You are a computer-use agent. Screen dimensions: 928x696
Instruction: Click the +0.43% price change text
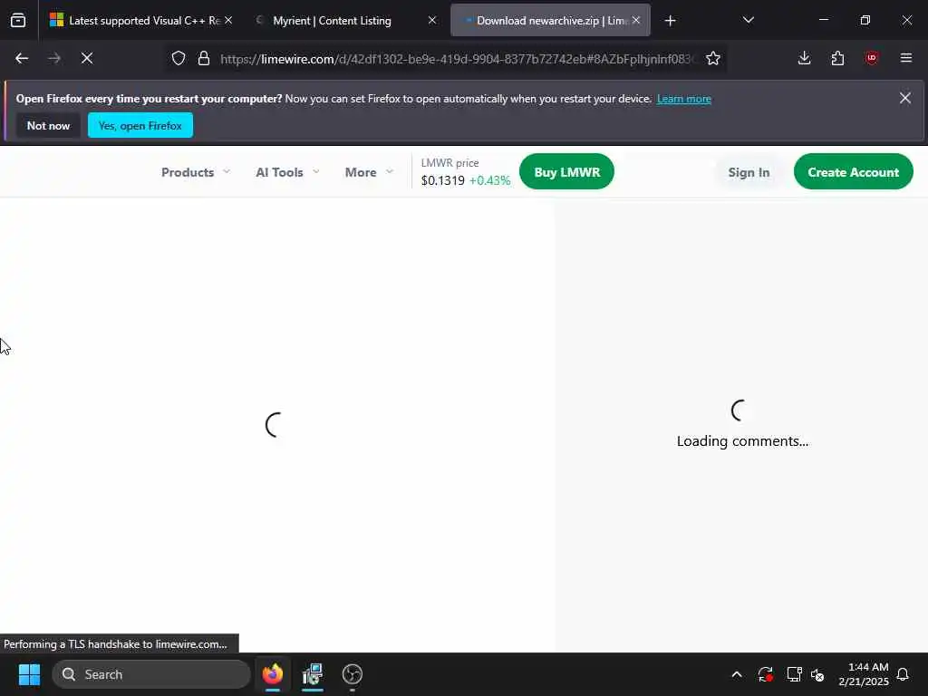tap(489, 180)
